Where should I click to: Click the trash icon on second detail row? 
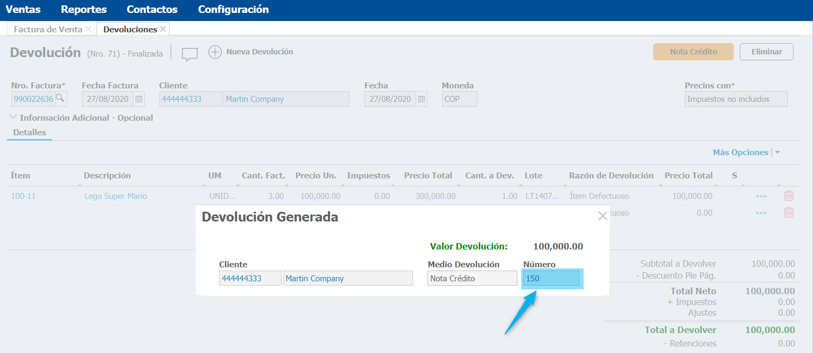tap(788, 213)
